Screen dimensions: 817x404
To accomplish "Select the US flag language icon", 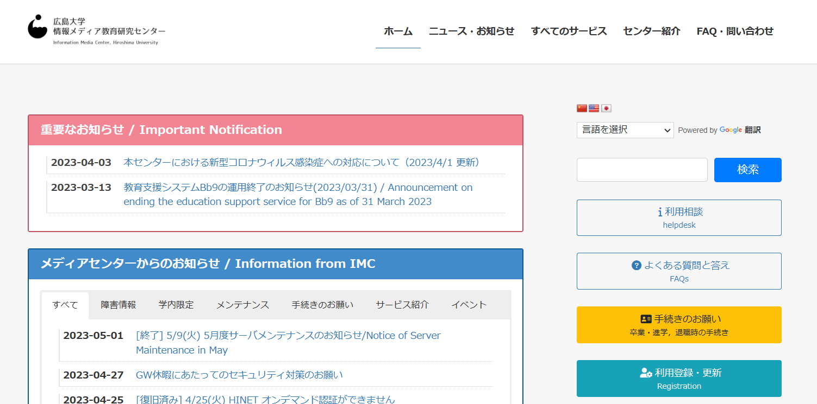I will (594, 108).
